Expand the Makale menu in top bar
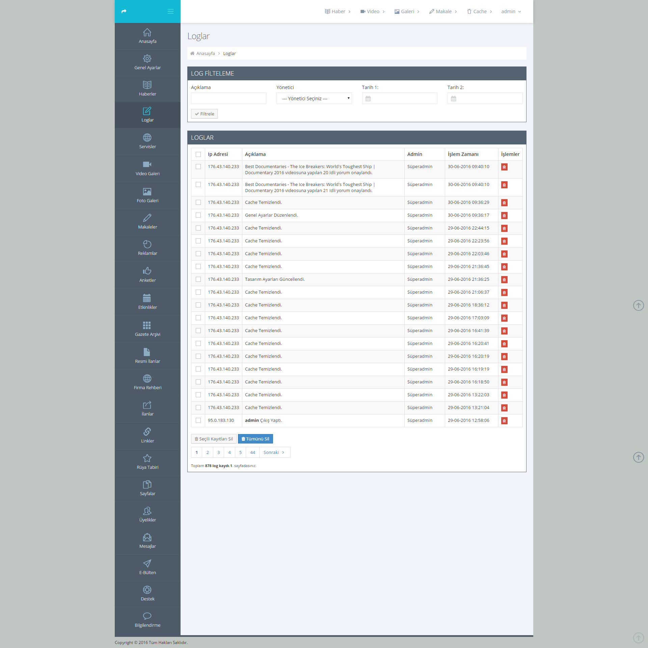 point(443,11)
